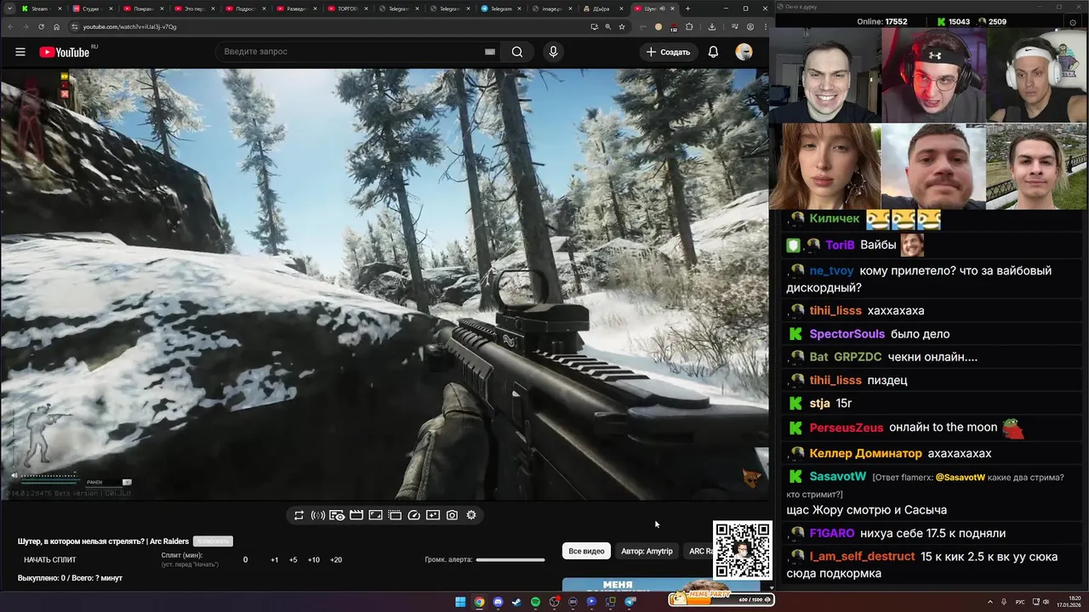Click the video title Шутер, в котором нельзя стрелять

click(x=103, y=541)
